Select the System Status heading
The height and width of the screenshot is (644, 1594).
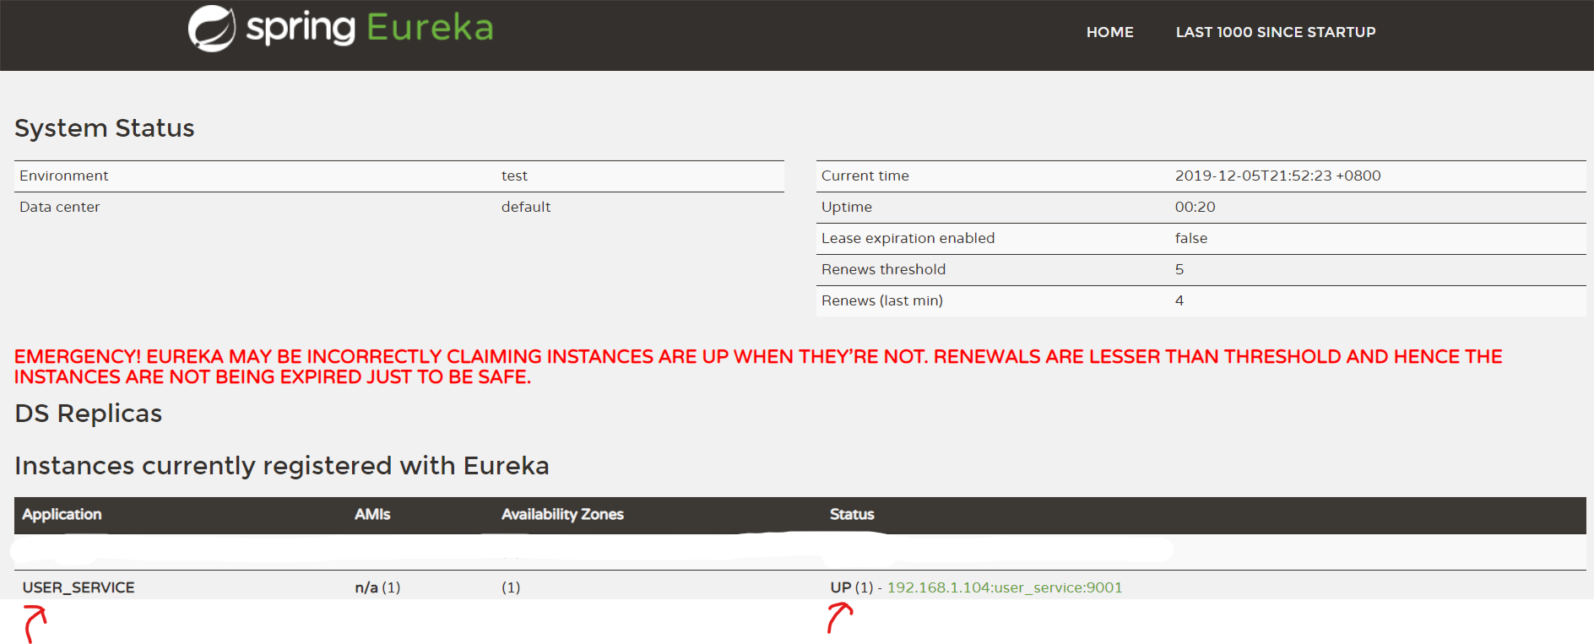click(105, 128)
